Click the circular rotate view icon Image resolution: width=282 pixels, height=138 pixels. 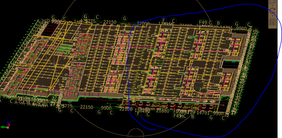272,11
